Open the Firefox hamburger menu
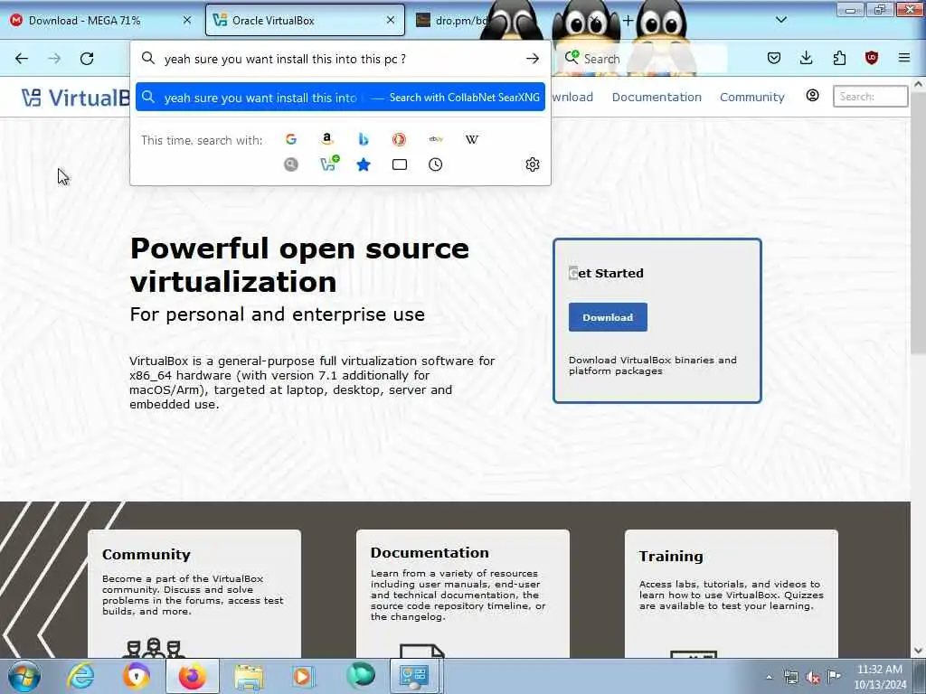The height and width of the screenshot is (694, 926). click(x=903, y=58)
